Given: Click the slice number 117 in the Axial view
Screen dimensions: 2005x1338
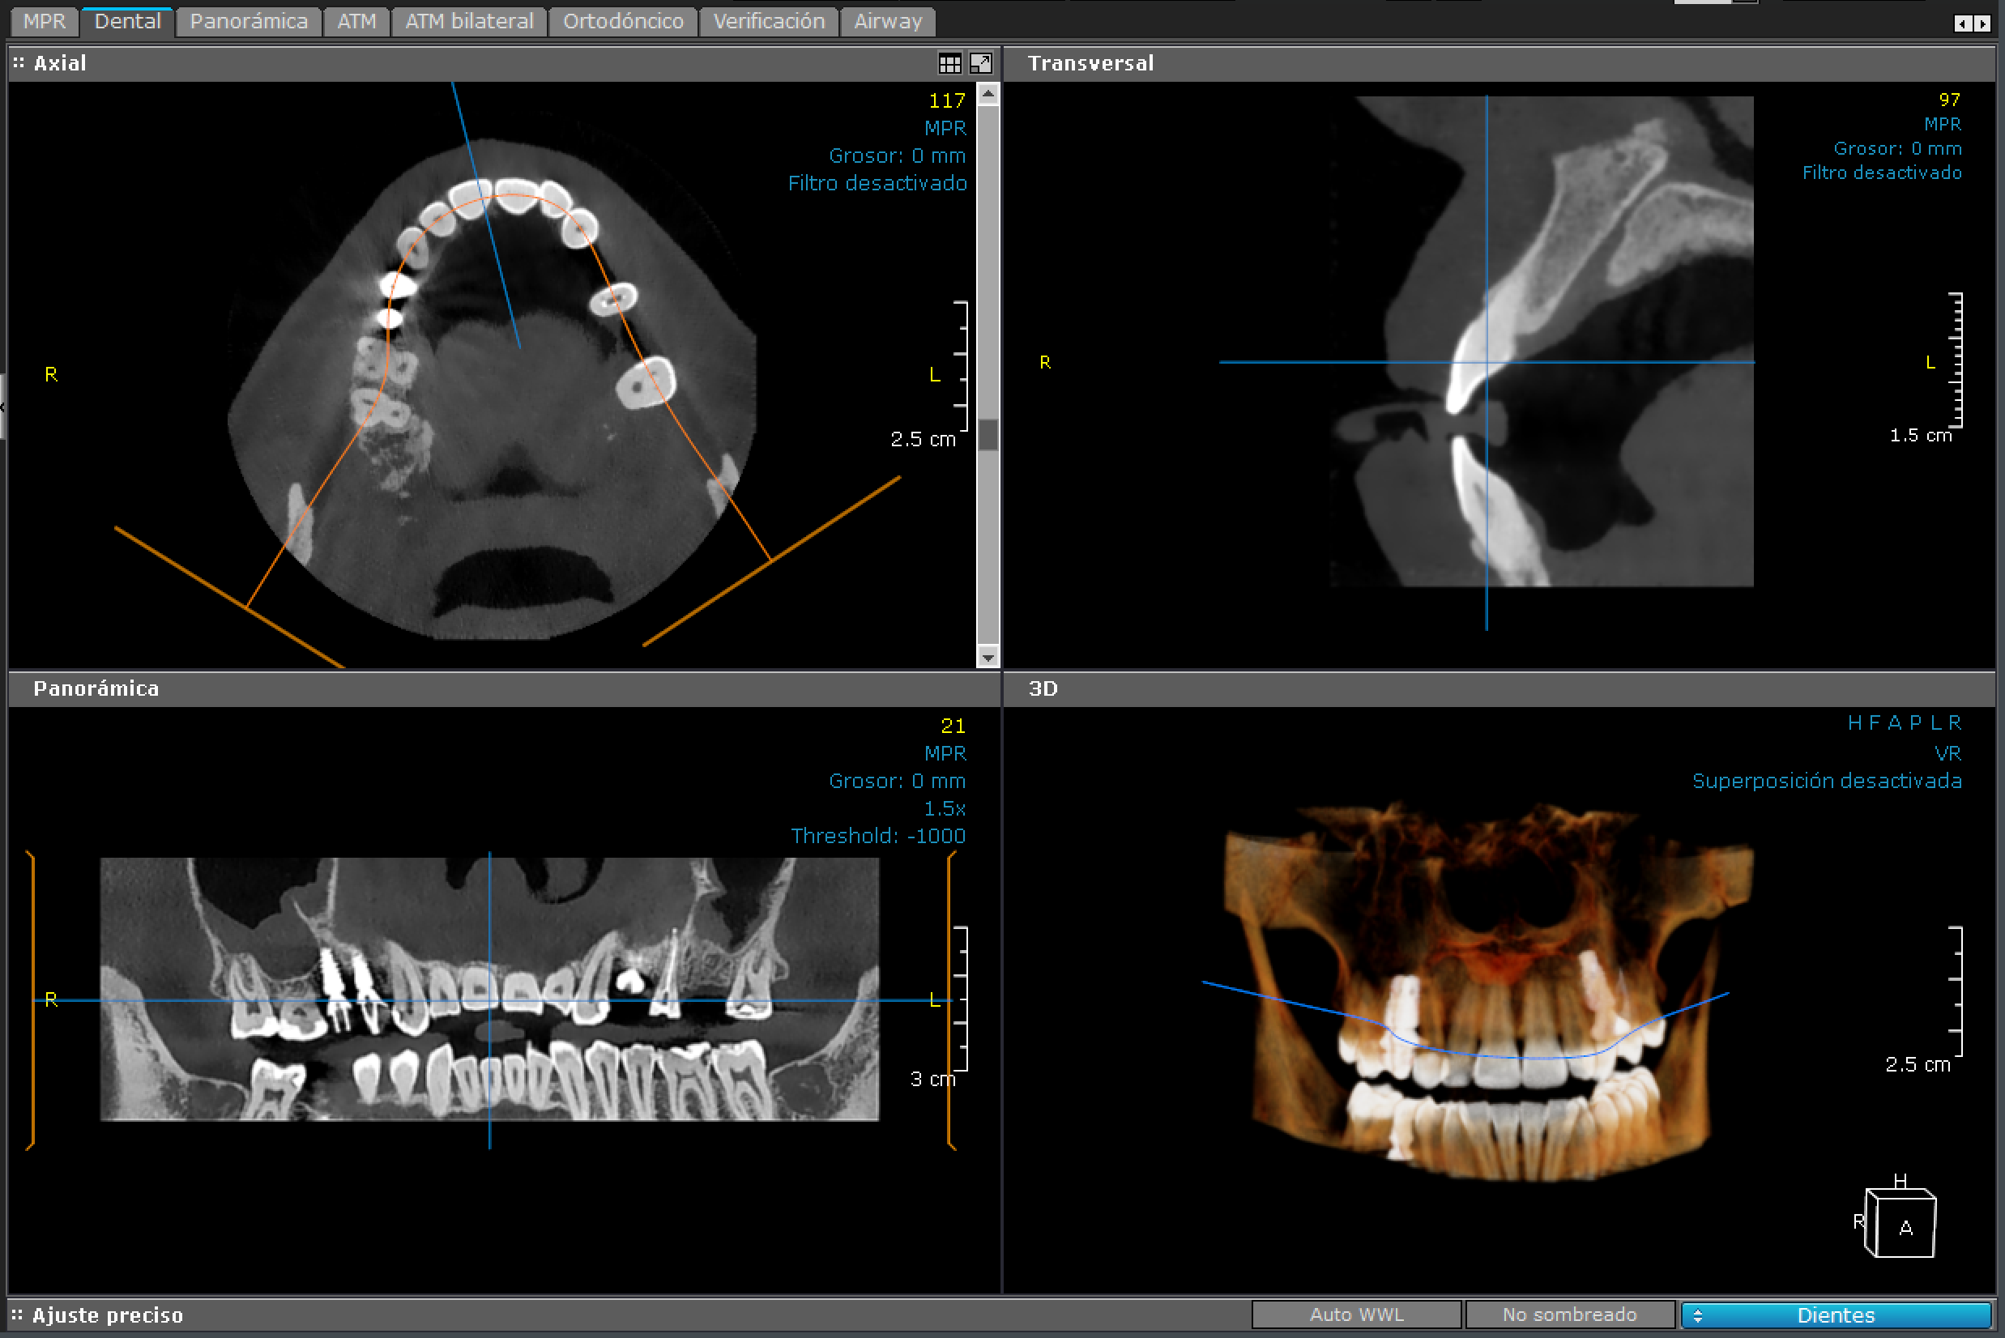Looking at the screenshot, I should coord(948,100).
